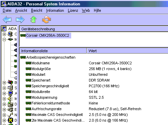Screen dimensions: 168x125
Task: Expand the speaker multimedia tree node
Action: [4, 99]
